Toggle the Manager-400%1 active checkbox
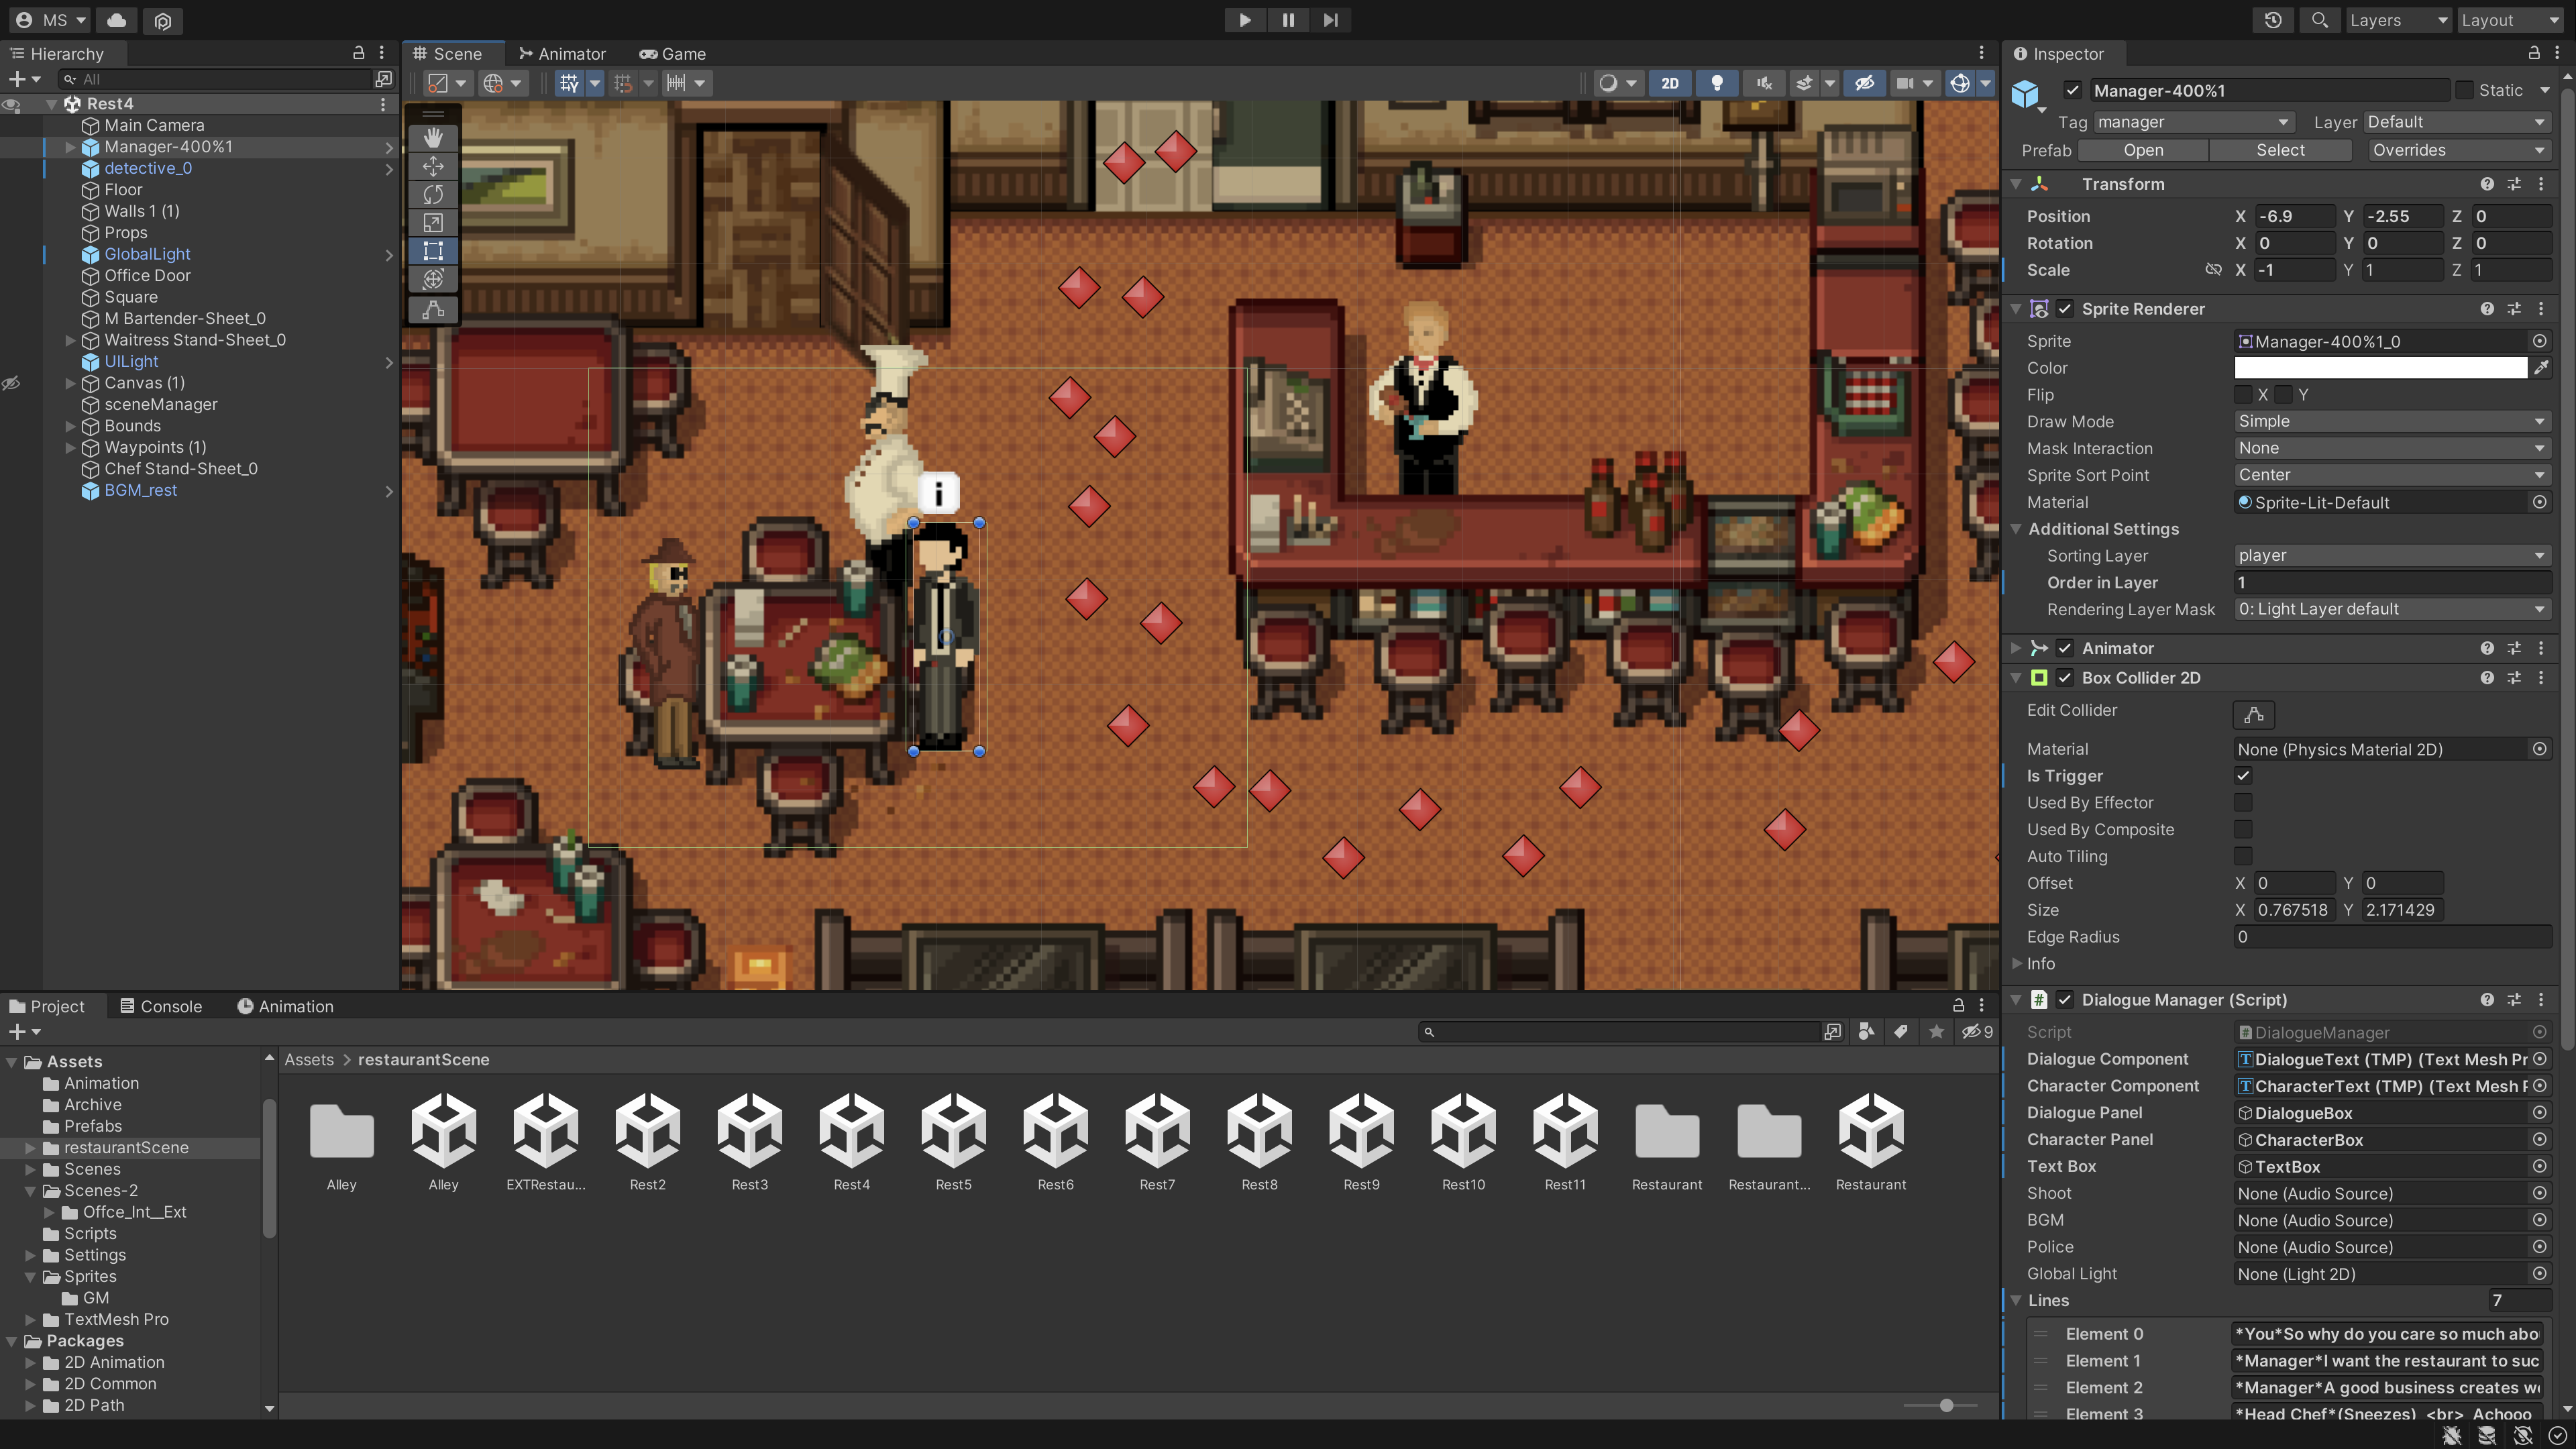The image size is (2576, 1449). tap(2073, 91)
